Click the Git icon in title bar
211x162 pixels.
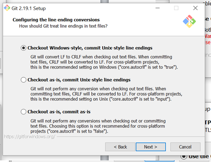pos(7,8)
